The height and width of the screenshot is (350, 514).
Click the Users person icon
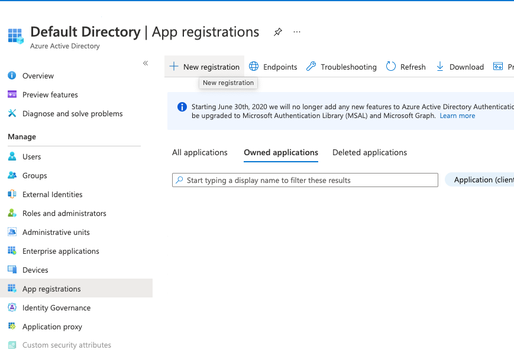(12, 156)
